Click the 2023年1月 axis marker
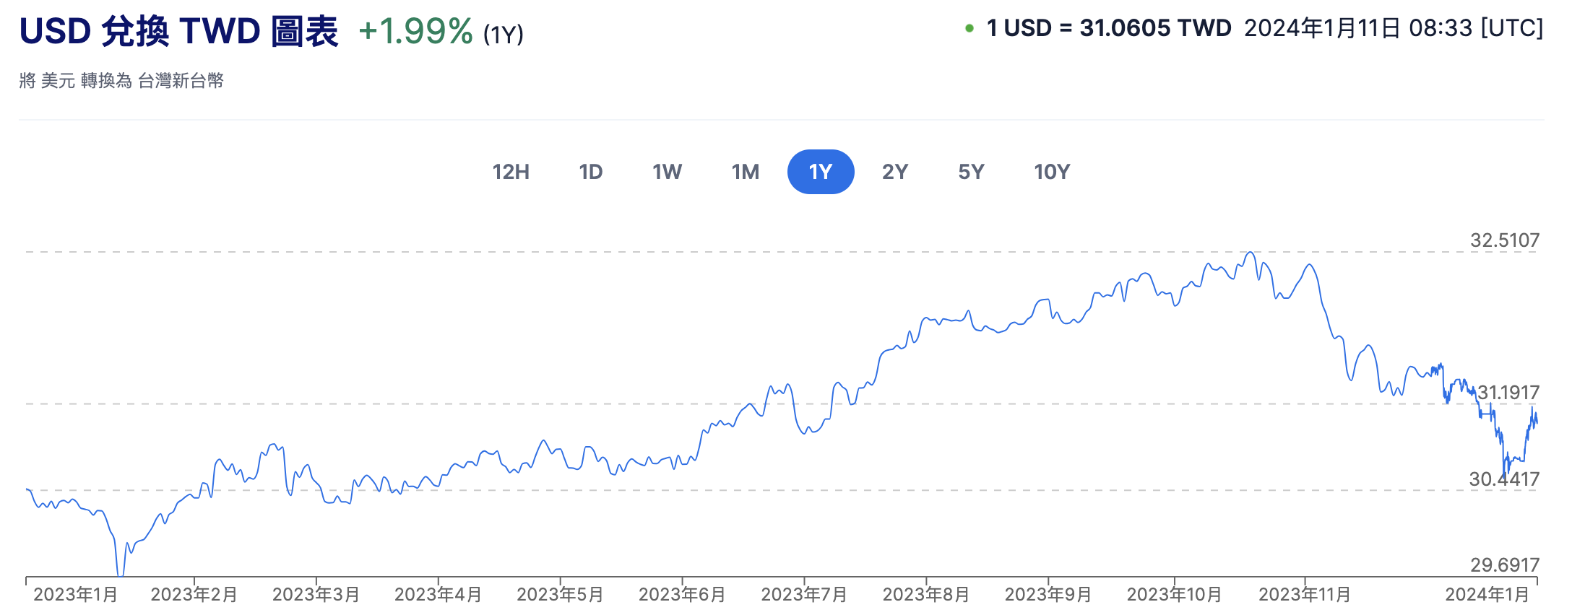The width and height of the screenshot is (1572, 615). 76,595
